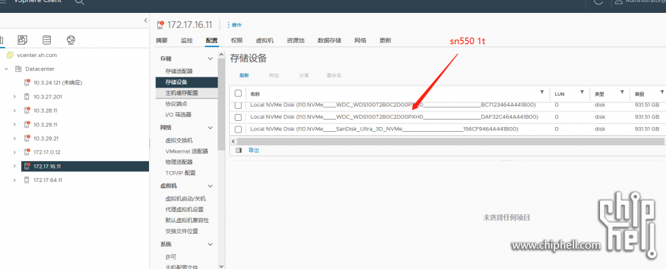This screenshot has height=269, width=666.
Task: Open the 资源池 tab
Action: pos(296,41)
